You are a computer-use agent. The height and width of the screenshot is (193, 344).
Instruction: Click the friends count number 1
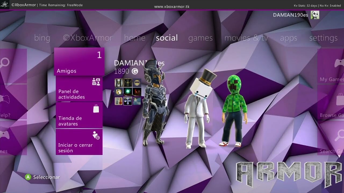(99, 55)
